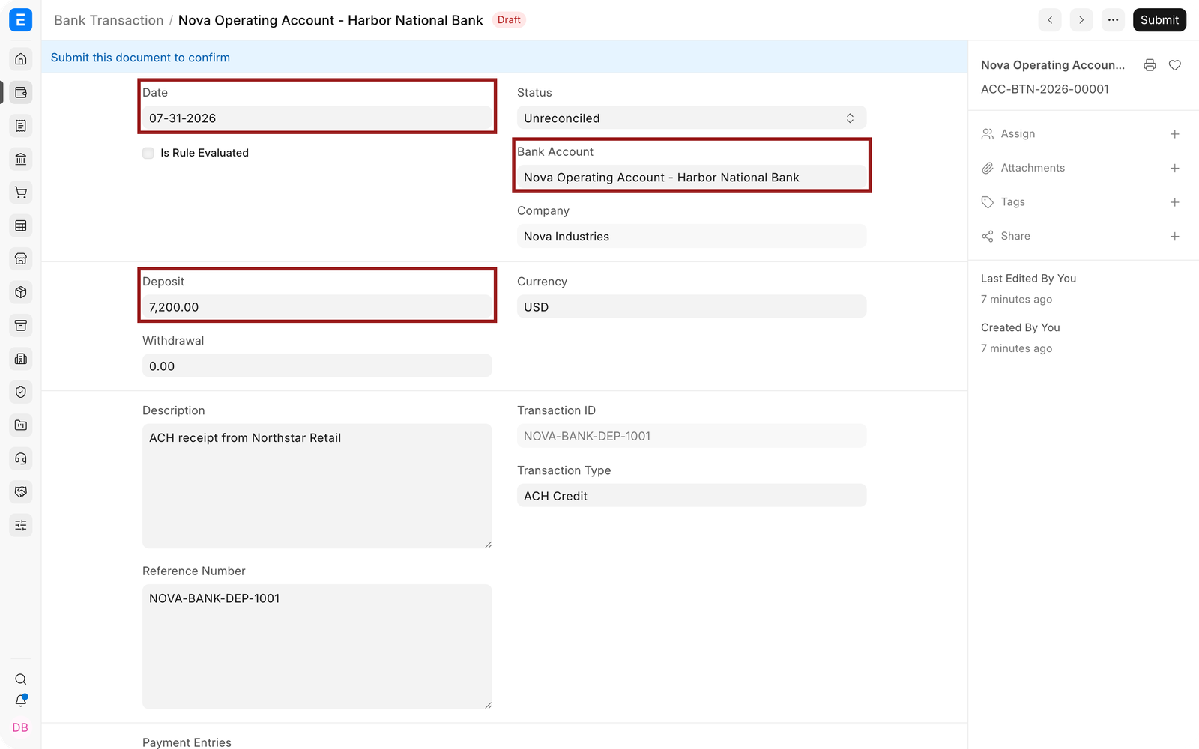Go to the previous document arrow
This screenshot has height=749, width=1199.
pyautogui.click(x=1050, y=20)
